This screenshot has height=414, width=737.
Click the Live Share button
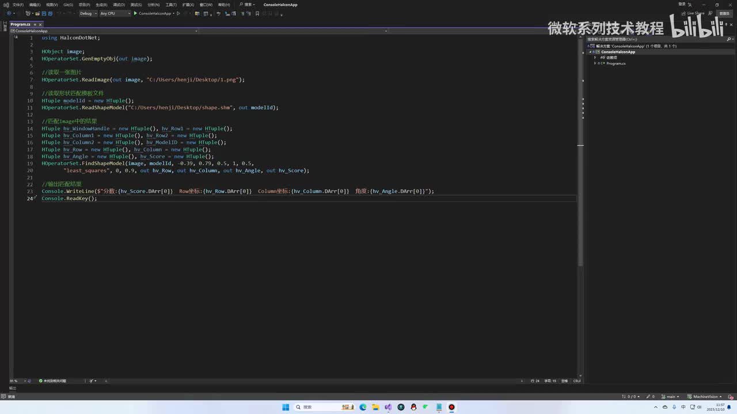pos(693,13)
